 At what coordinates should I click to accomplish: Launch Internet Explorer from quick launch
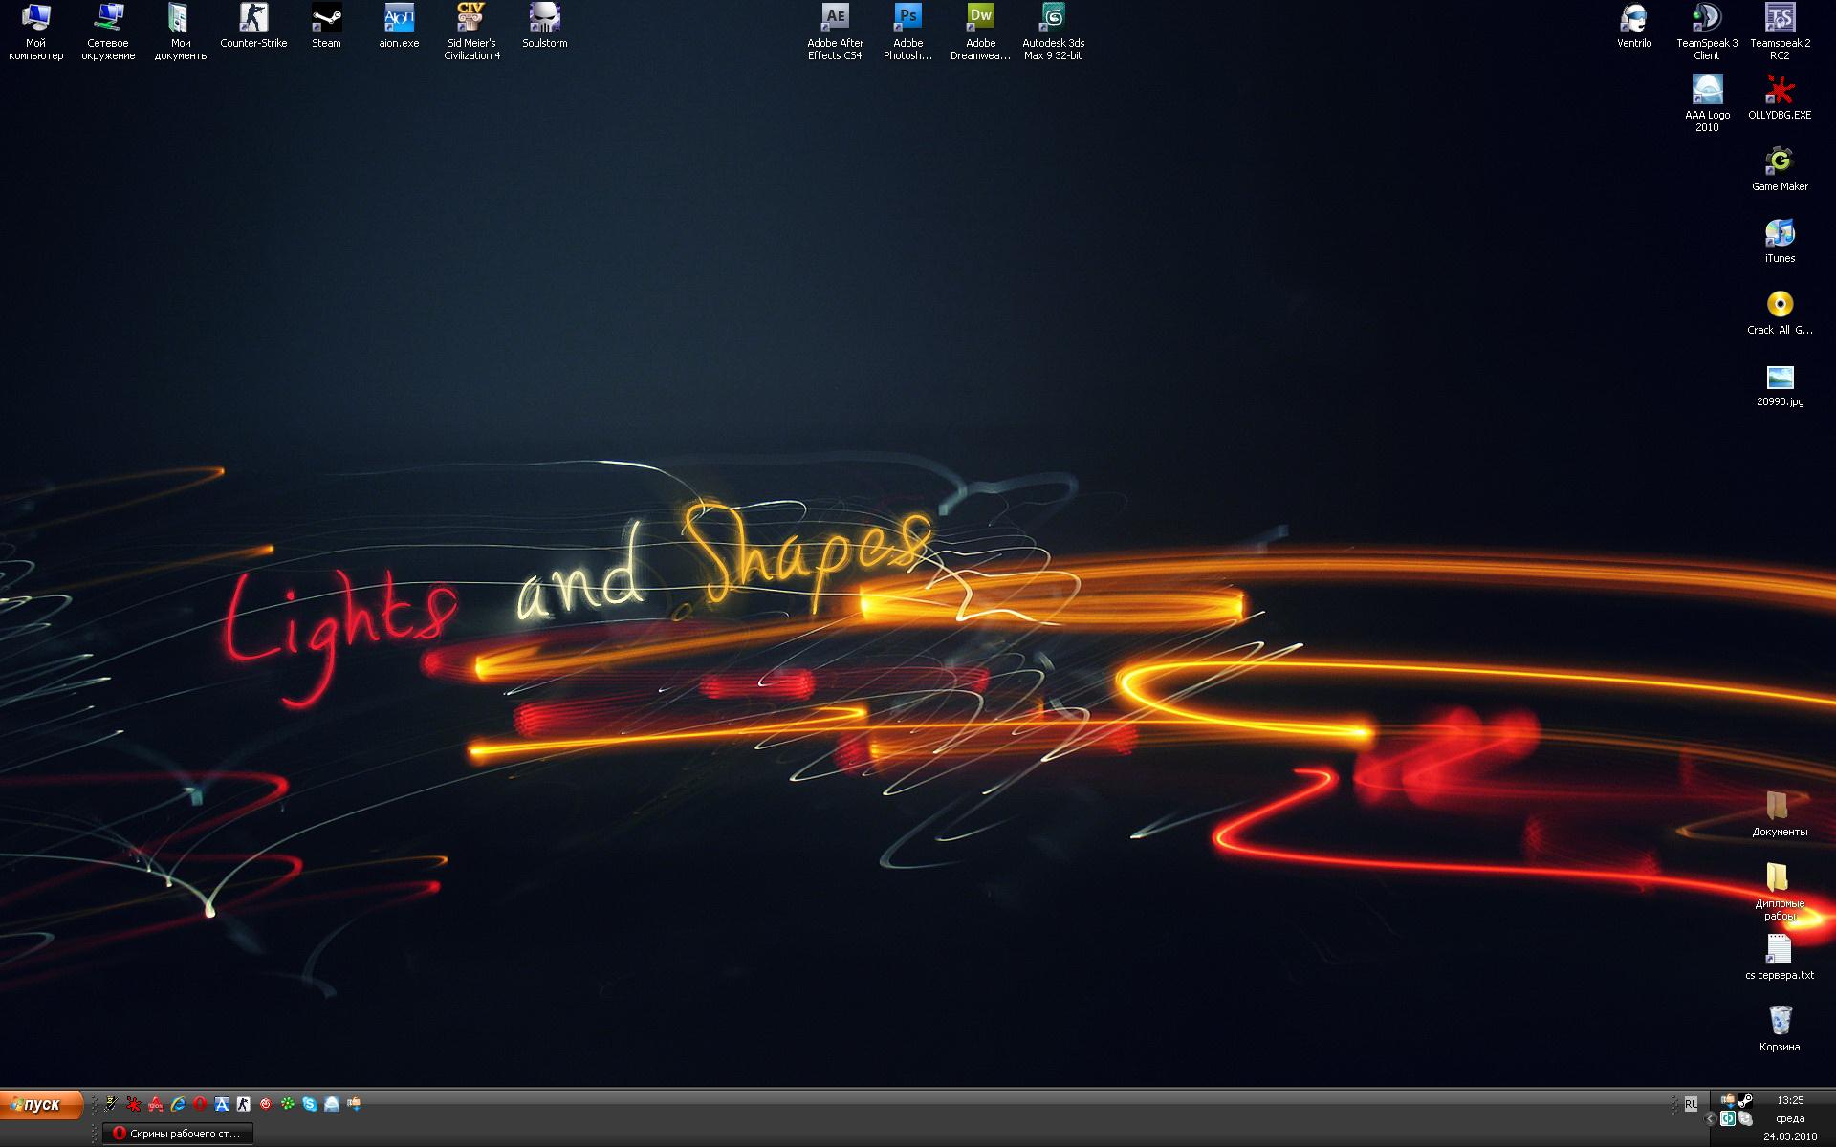178,1104
